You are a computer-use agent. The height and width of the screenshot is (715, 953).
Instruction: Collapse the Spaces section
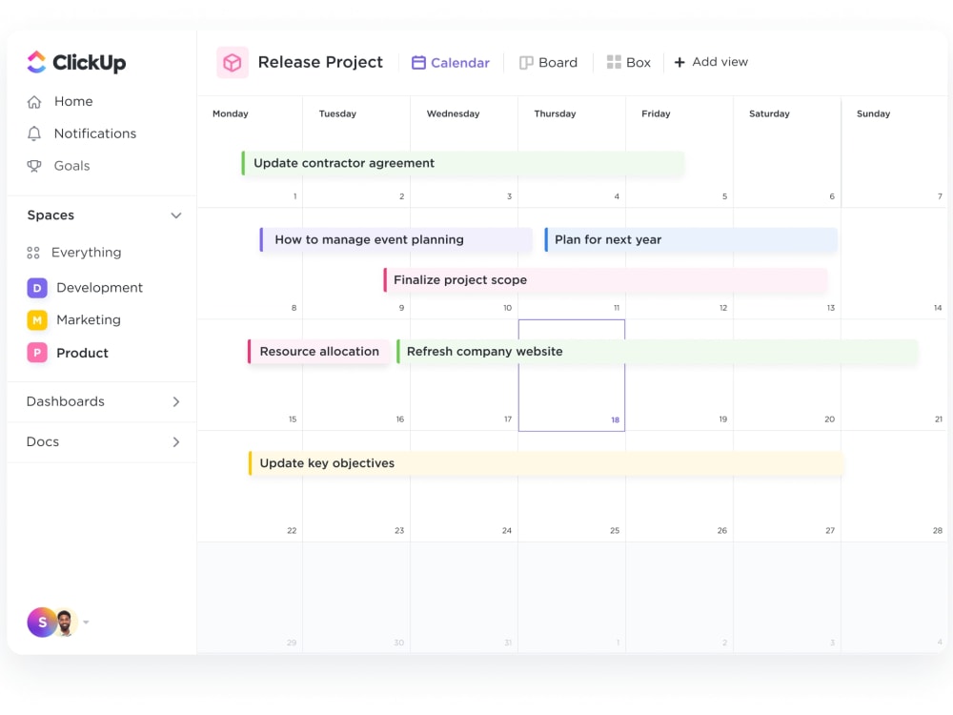point(175,215)
